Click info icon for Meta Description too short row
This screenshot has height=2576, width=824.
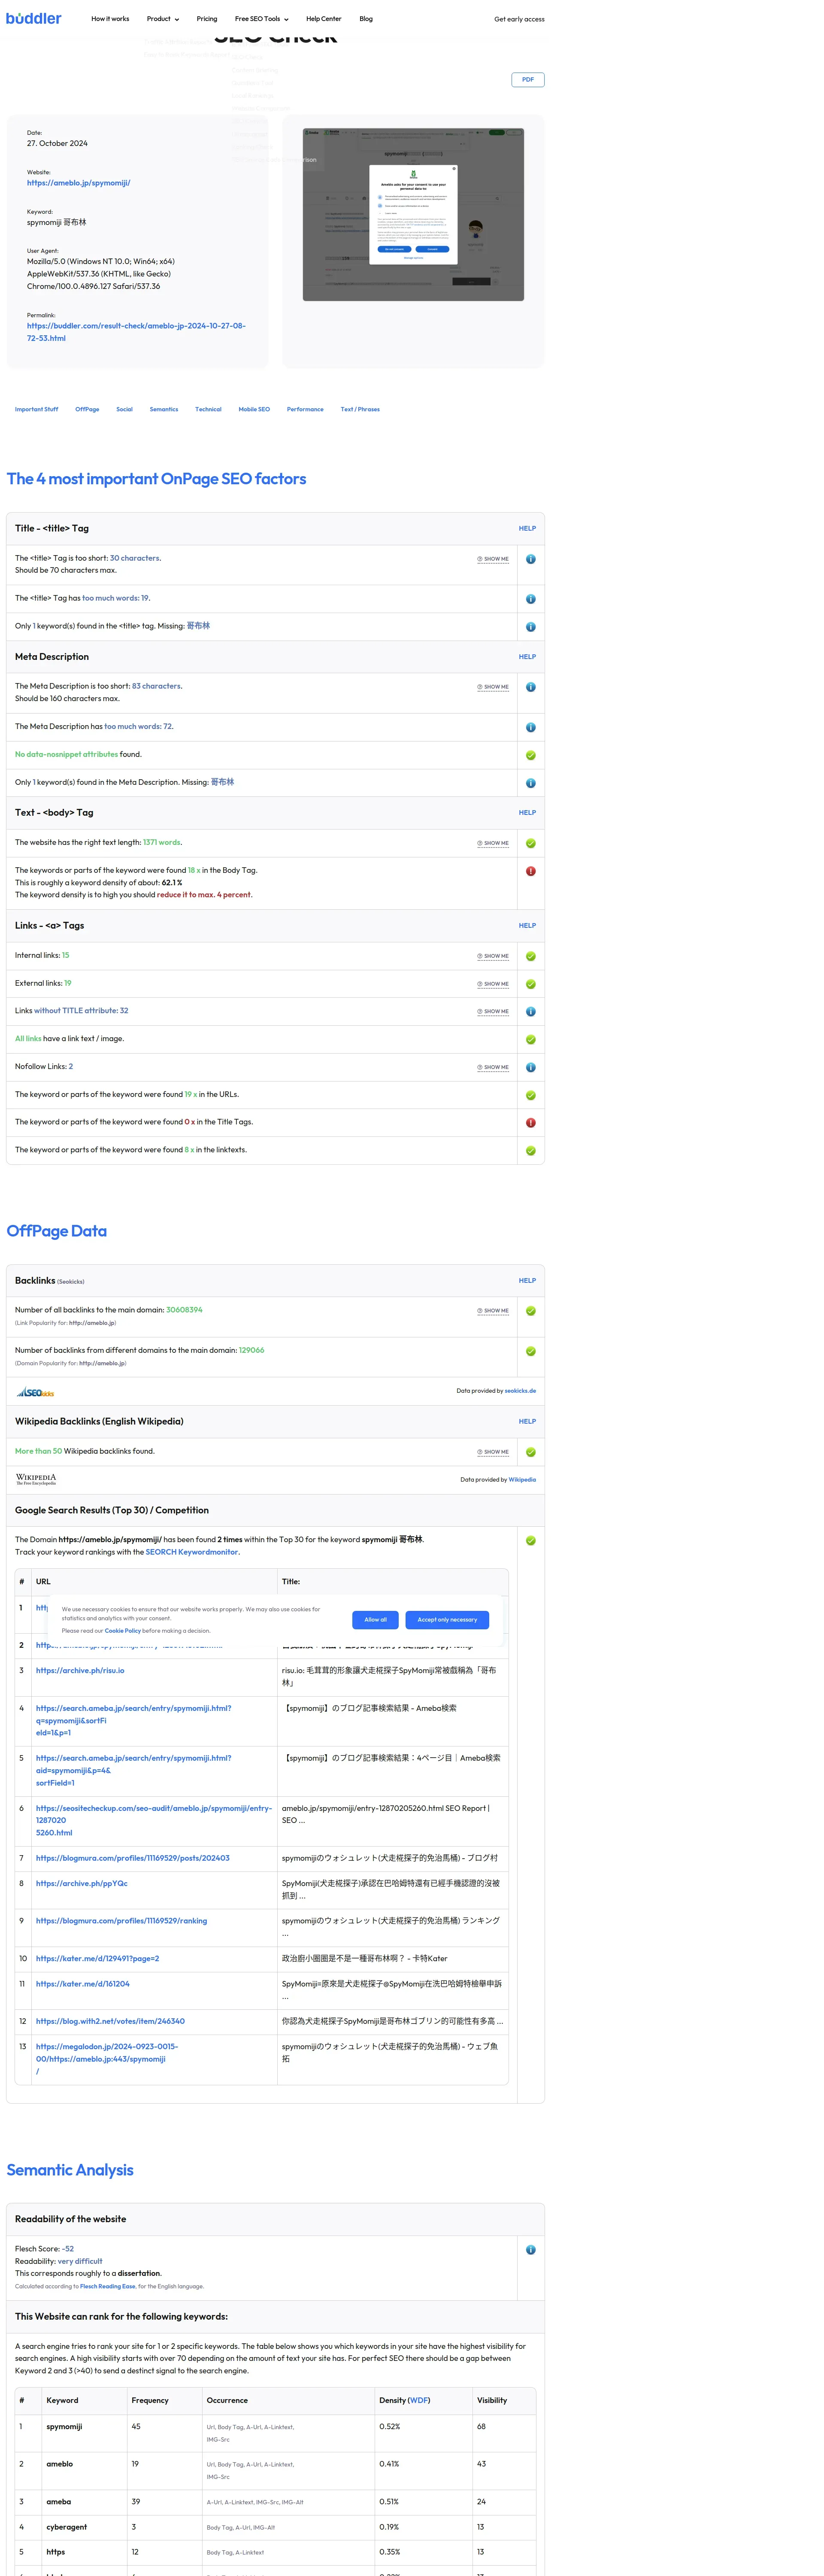[x=530, y=687]
